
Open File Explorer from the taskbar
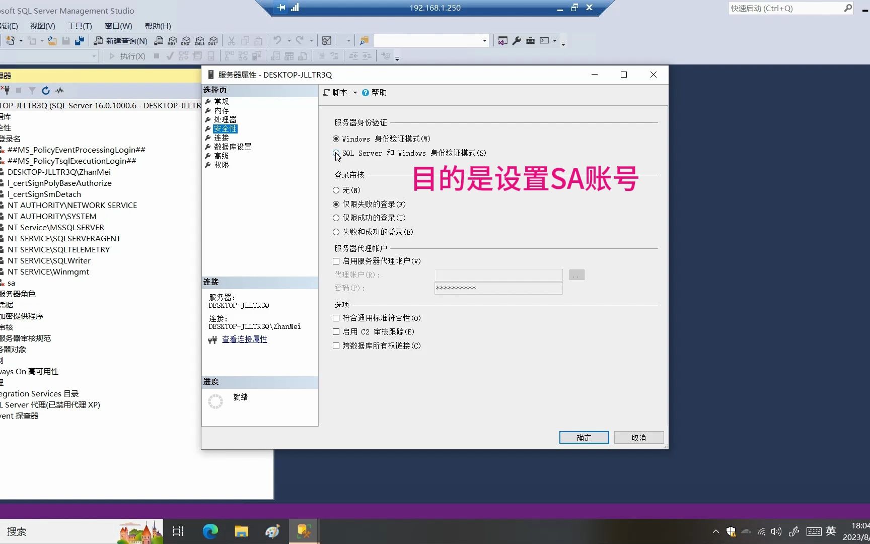click(x=242, y=531)
